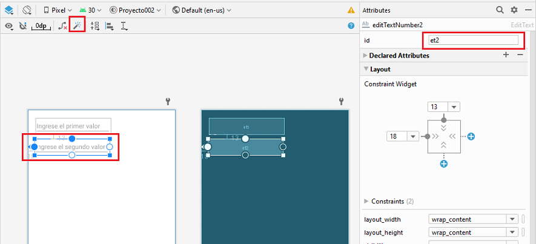The width and height of the screenshot is (536, 244).
Task: Click the resource picker bar beside layout_height
Action: click(x=523, y=232)
